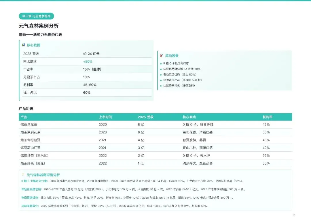Select the 燃茶纤茶（菊花）product cell
311x220 pixels.
coord(33,163)
